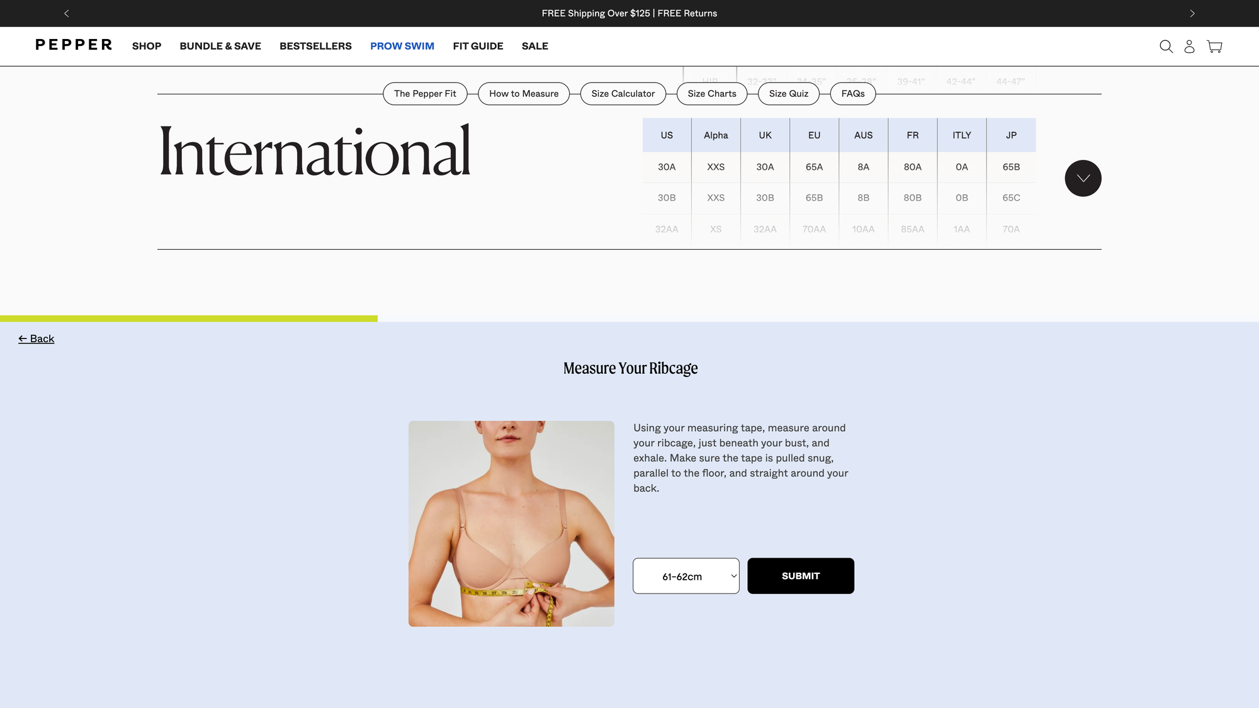Jump to How to Measure section
The image size is (1259, 708).
click(524, 94)
